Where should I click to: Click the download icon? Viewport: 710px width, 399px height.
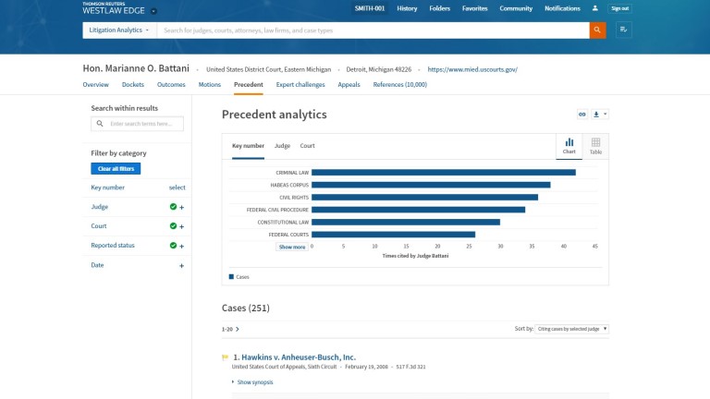pos(596,115)
